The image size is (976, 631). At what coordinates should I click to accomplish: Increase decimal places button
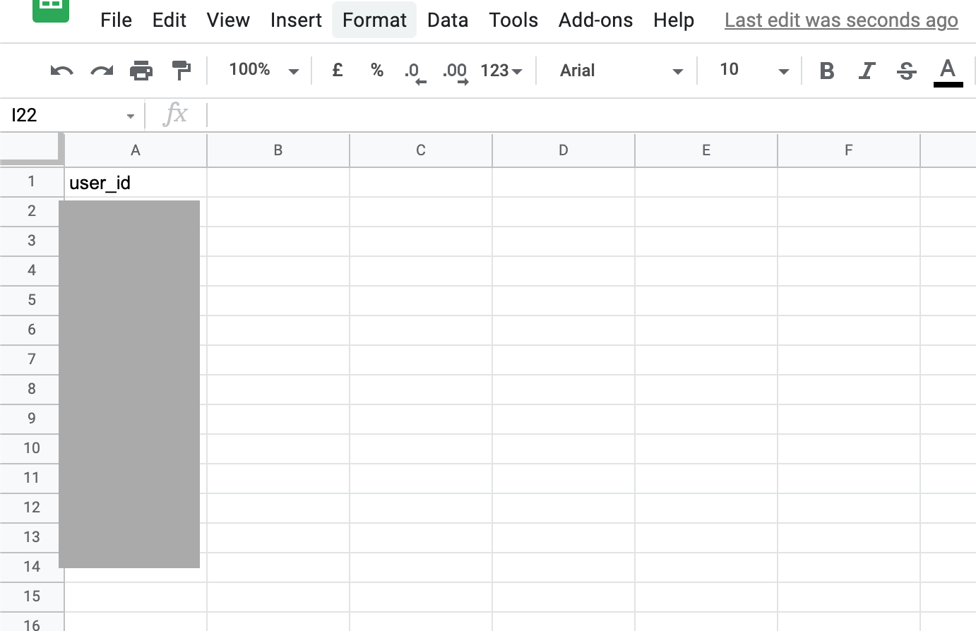pos(456,72)
